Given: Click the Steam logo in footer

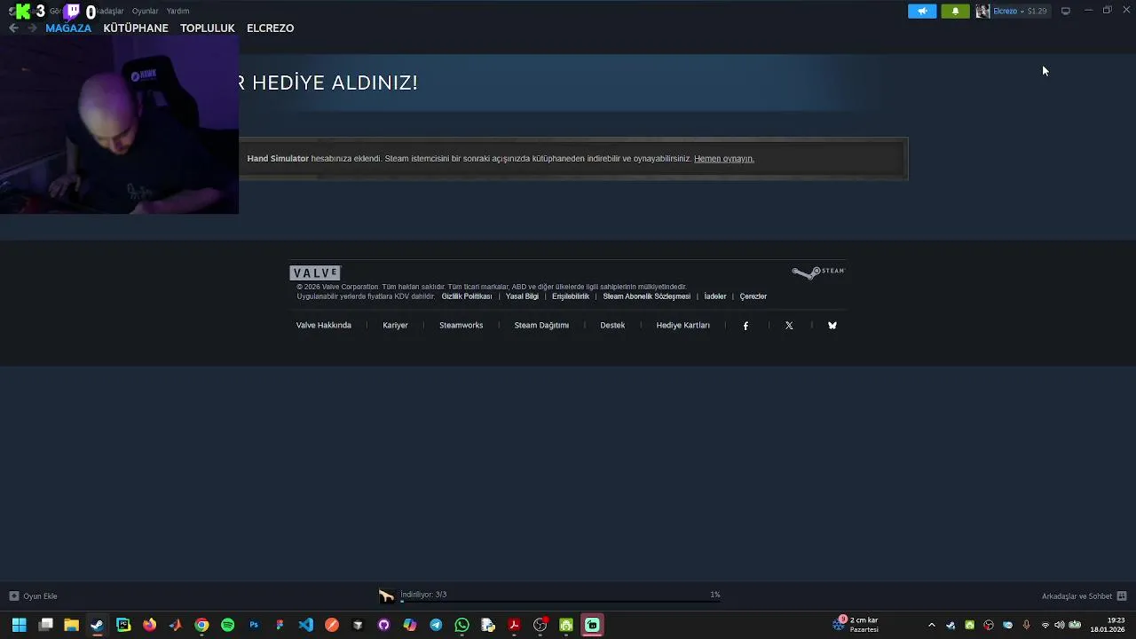Looking at the screenshot, I should (x=818, y=272).
